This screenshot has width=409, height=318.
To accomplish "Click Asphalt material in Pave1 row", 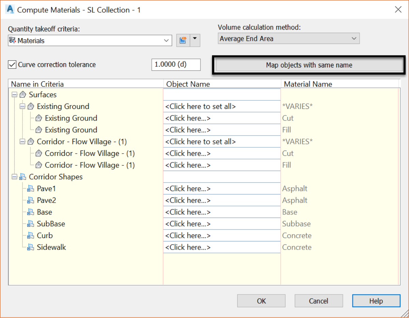I will point(295,189).
